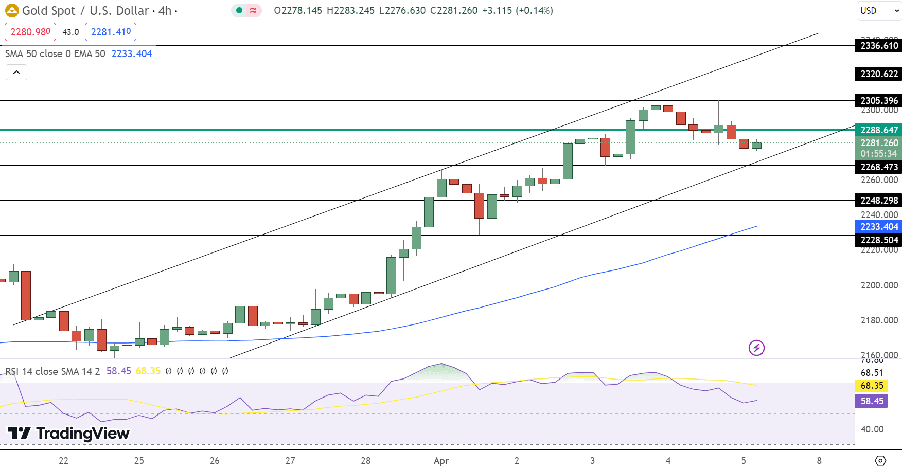Click the purple 58.45 RSI axis label
This screenshot has width=902, height=469.
(872, 401)
